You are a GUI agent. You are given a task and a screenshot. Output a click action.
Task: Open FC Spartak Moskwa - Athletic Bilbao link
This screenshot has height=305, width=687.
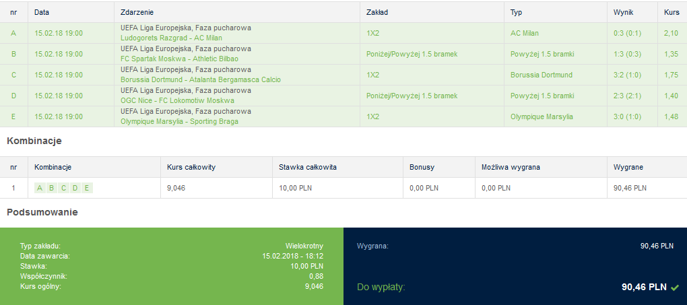point(179,59)
